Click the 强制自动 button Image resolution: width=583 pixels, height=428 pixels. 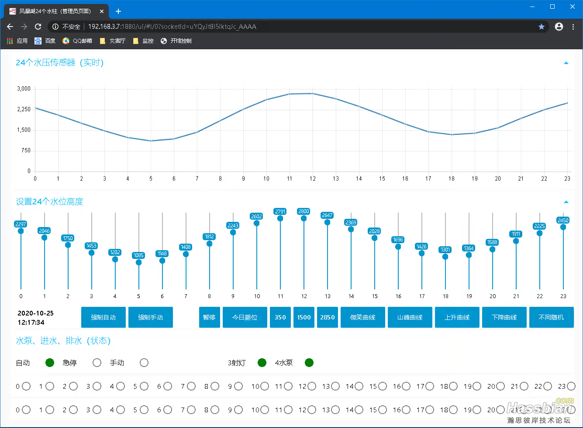pos(103,317)
